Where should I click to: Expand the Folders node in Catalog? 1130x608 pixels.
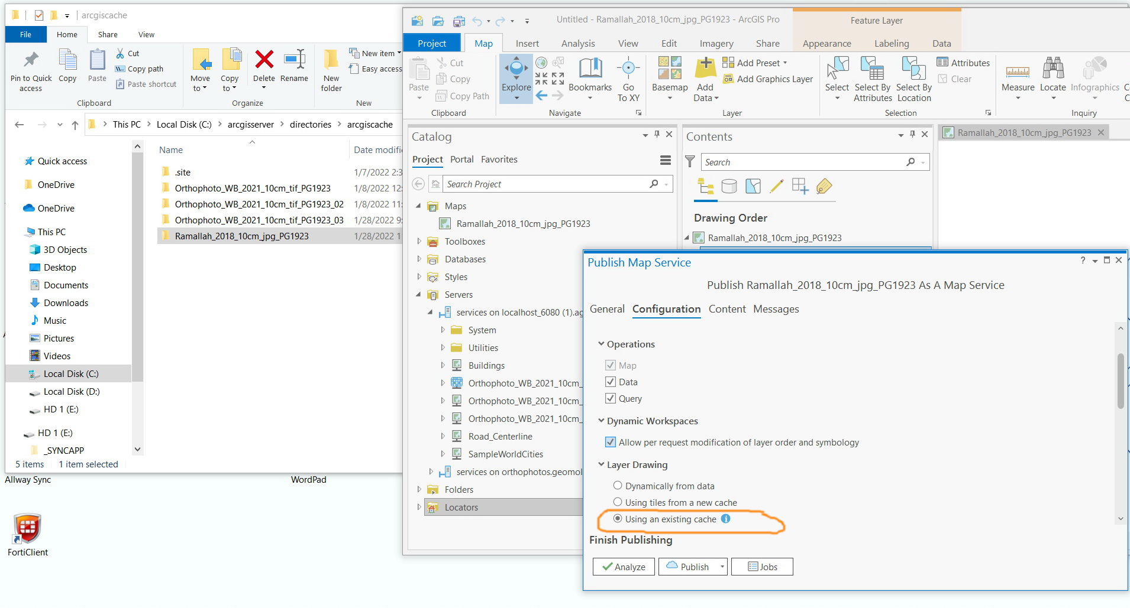click(419, 489)
